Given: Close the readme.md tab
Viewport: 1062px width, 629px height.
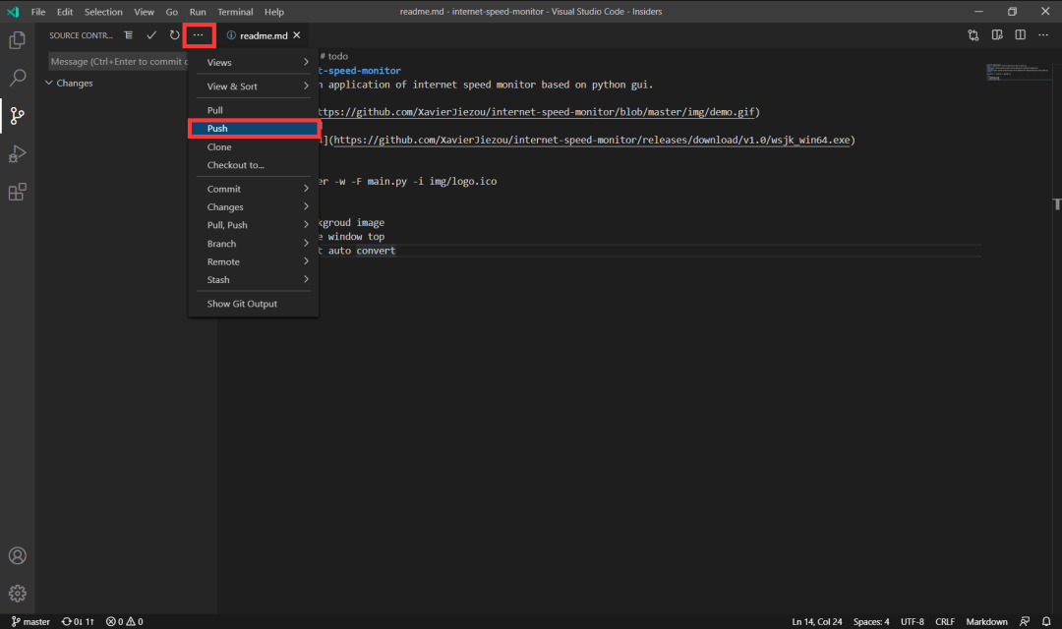Looking at the screenshot, I should click(x=297, y=35).
